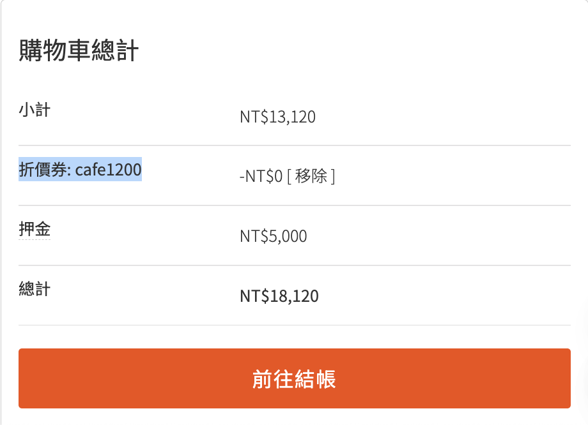588x425 pixels.
Task: Click the divider line below coupon row
Action: pos(294,205)
